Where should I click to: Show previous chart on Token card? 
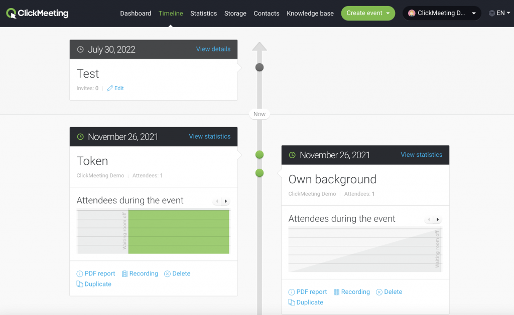217,201
